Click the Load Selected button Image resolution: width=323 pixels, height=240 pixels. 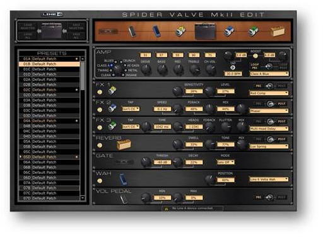point(28,26)
